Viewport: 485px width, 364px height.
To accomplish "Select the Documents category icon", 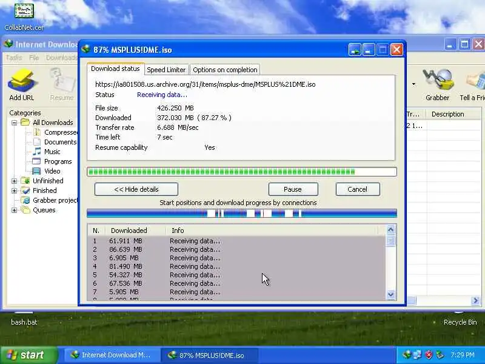I will pos(37,142).
